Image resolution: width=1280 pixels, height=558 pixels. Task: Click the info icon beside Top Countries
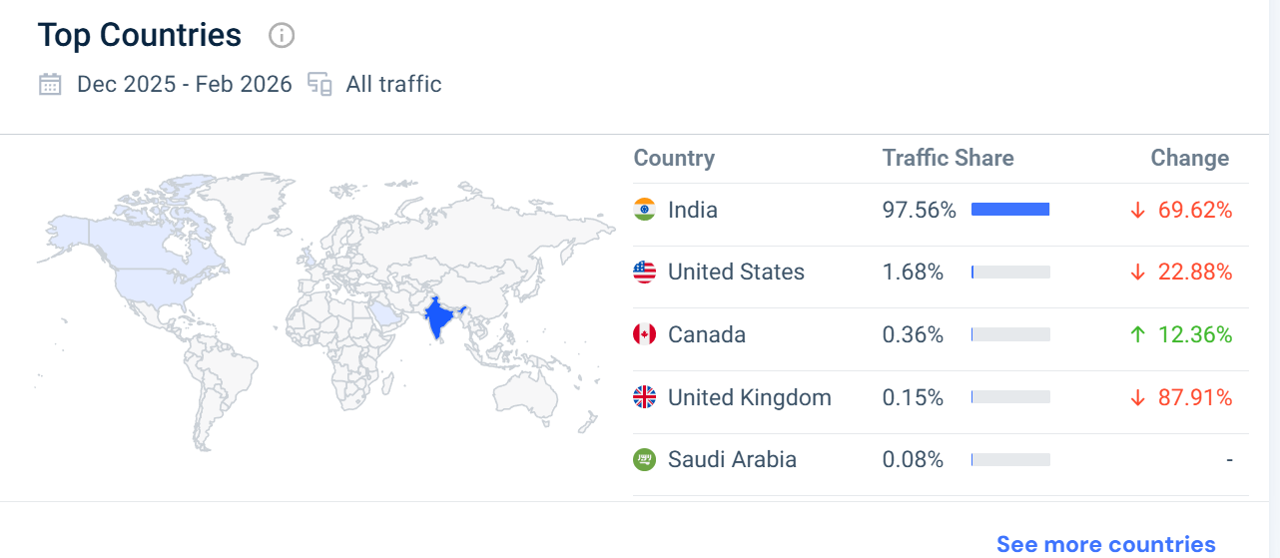(x=282, y=36)
